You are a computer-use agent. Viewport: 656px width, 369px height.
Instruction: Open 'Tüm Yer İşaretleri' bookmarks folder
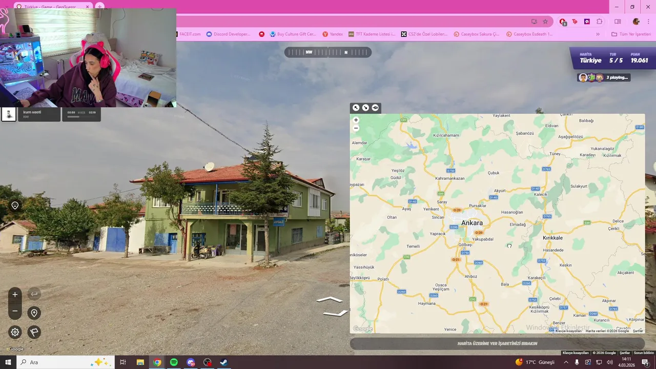tap(631, 34)
